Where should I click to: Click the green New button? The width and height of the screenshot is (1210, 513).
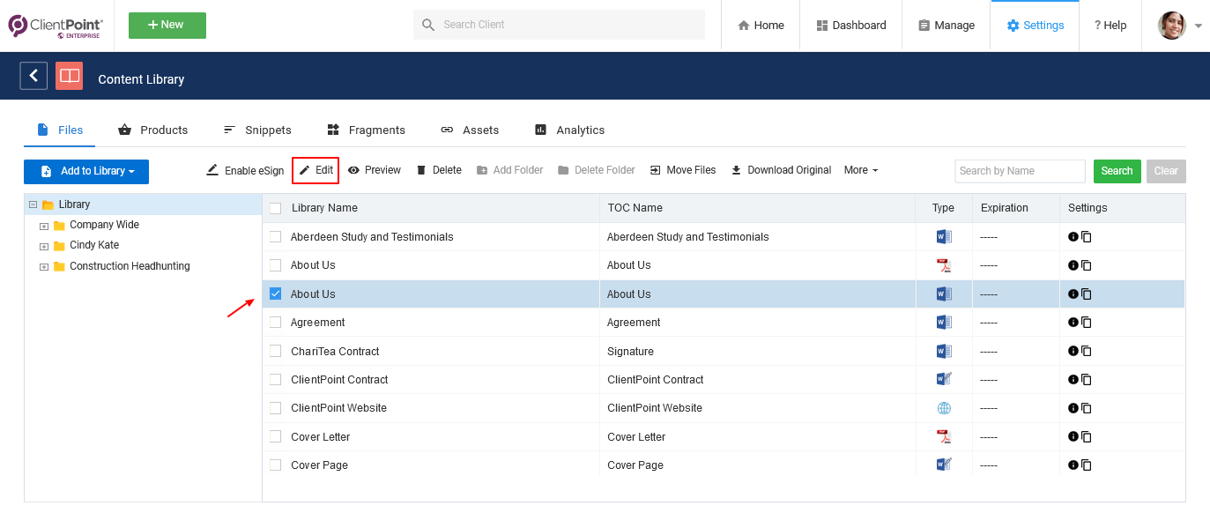coord(167,26)
